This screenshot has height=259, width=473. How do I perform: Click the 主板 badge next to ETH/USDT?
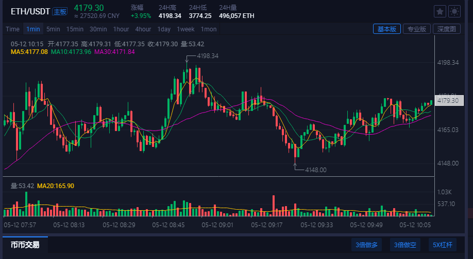click(60, 12)
